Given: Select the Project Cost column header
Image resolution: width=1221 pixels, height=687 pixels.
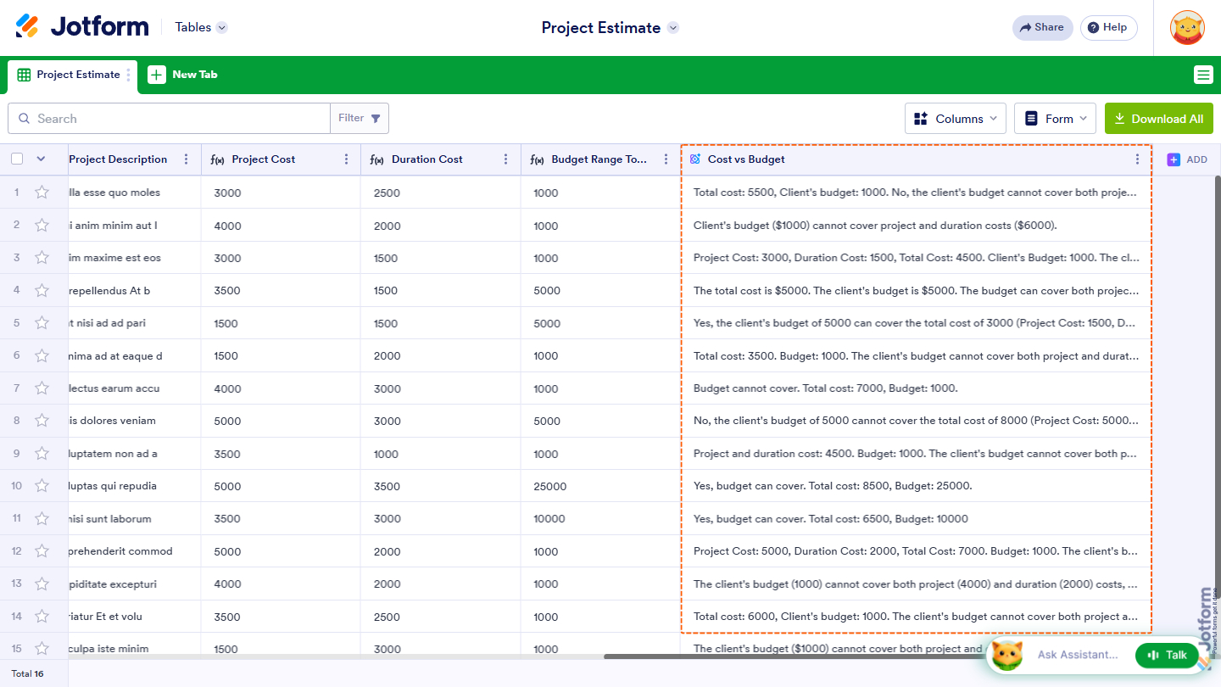Looking at the screenshot, I should (281, 159).
